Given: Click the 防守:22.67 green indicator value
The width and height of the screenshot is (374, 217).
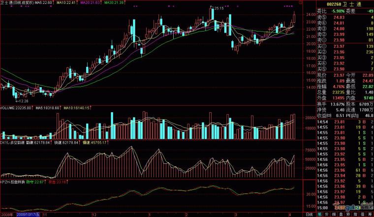Looking at the screenshot, I should tap(35, 182).
